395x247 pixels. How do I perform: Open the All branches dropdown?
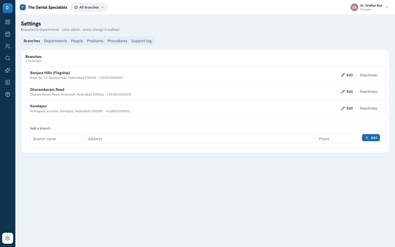(x=89, y=7)
